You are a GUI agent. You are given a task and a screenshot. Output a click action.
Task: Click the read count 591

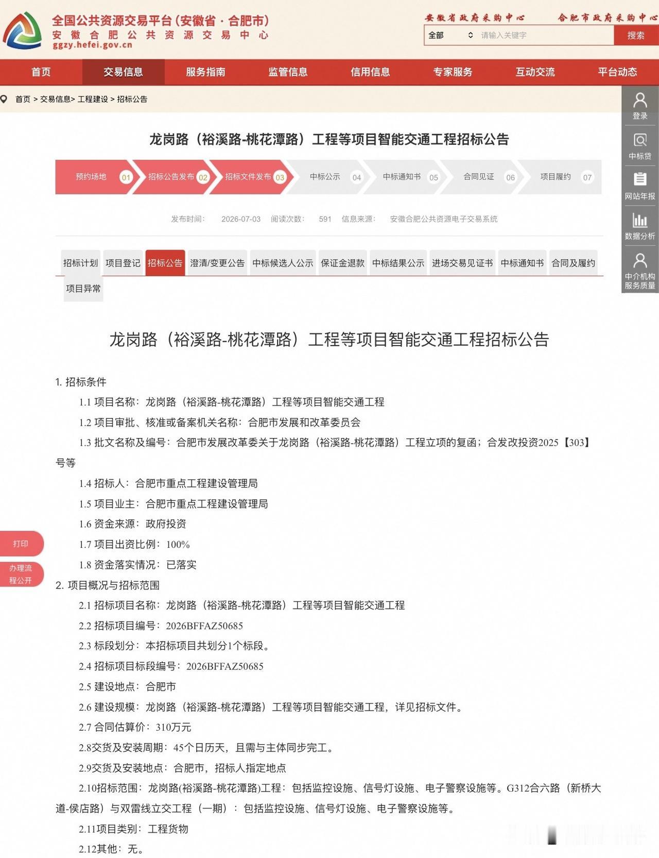(x=325, y=219)
